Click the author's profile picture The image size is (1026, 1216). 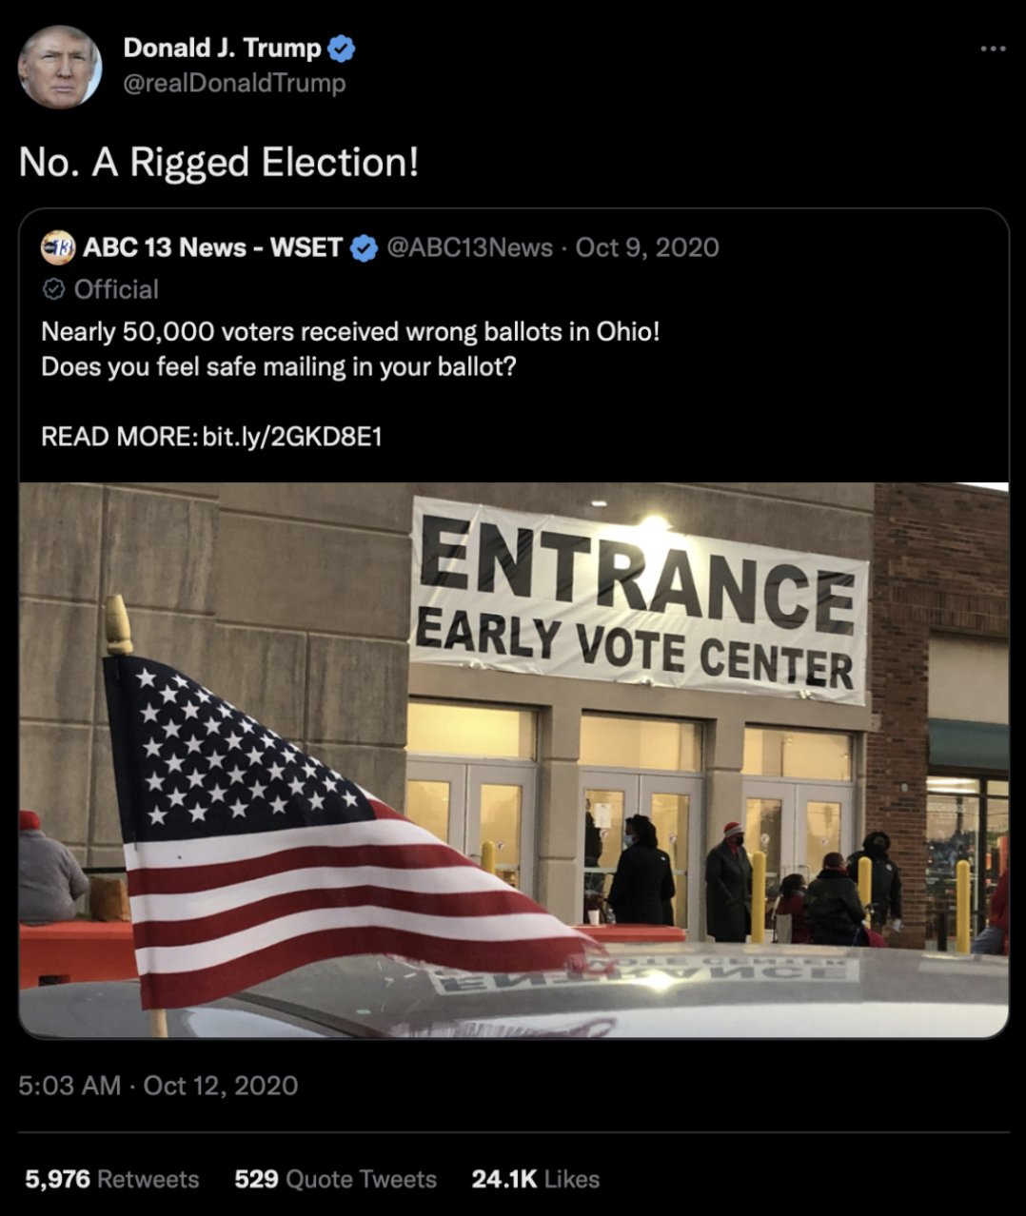59,68
